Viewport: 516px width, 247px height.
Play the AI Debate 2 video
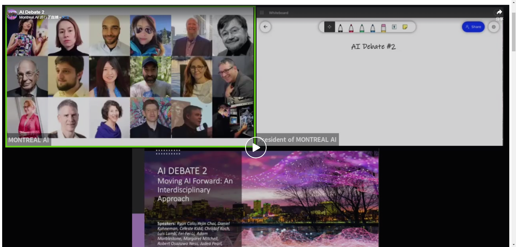pyautogui.click(x=256, y=148)
